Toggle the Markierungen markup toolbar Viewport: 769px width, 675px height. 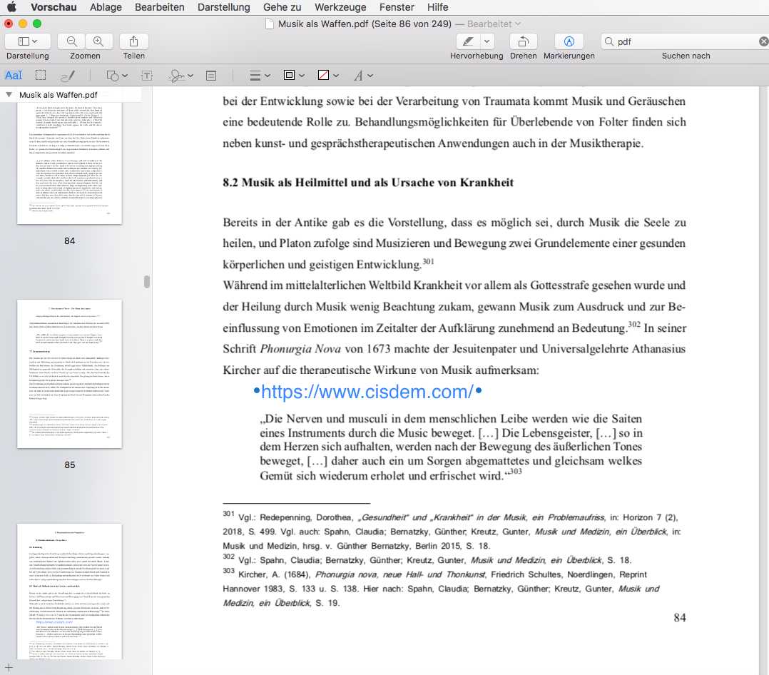(x=569, y=41)
